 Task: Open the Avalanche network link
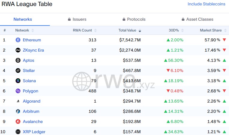(33, 122)
